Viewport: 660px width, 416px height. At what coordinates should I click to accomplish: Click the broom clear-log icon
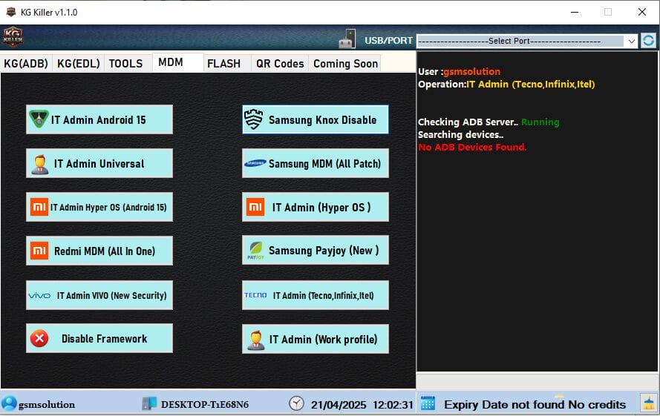pos(649,403)
